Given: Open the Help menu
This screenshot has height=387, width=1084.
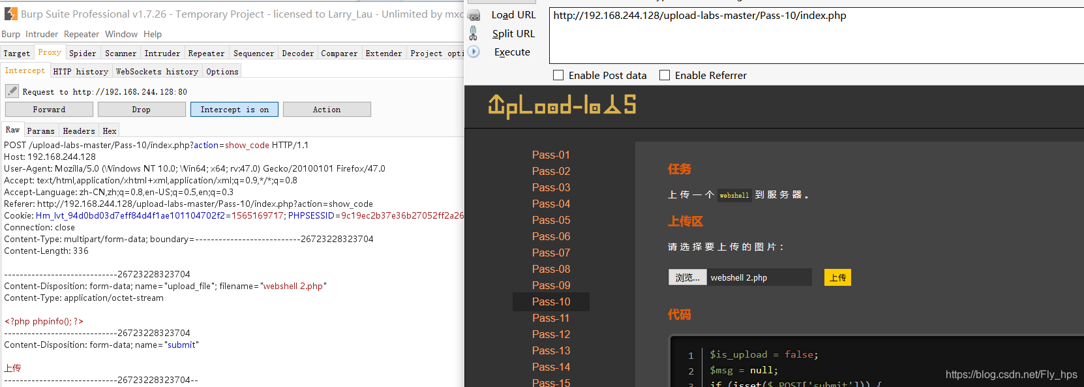Looking at the screenshot, I should [153, 34].
